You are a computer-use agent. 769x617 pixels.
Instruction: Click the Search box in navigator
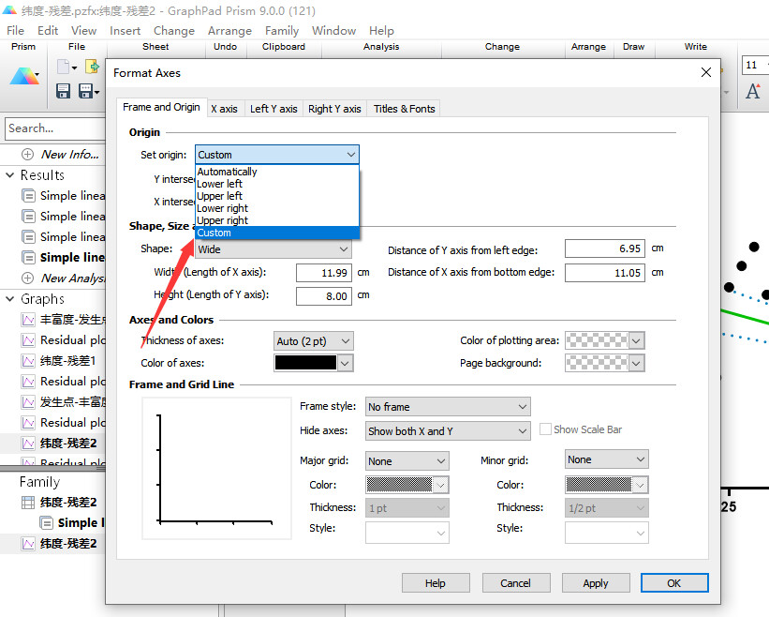(x=55, y=128)
